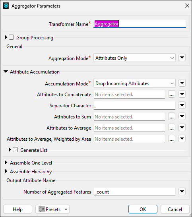Open the Aggregation Mode dropdown
The height and width of the screenshot is (217, 192).
click(134, 58)
